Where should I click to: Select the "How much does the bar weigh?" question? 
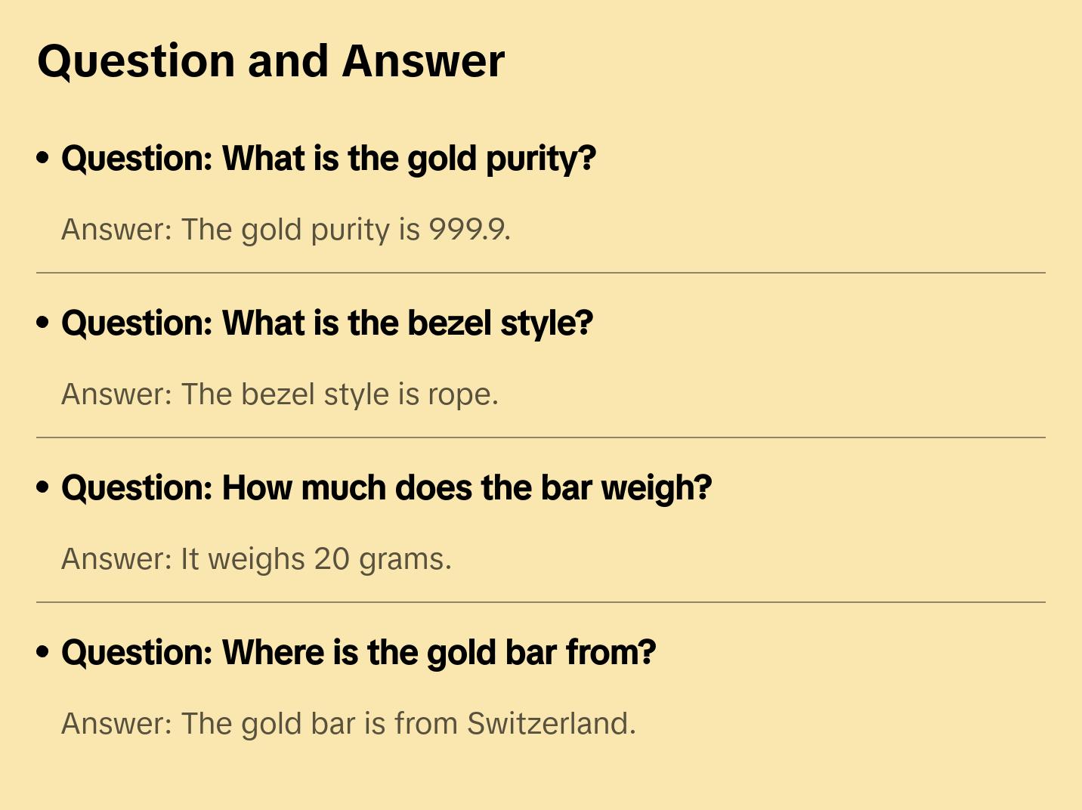[x=386, y=488]
